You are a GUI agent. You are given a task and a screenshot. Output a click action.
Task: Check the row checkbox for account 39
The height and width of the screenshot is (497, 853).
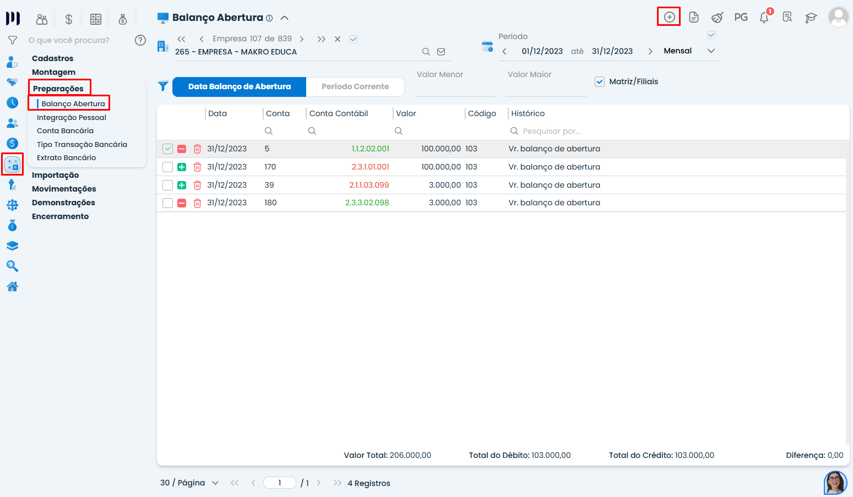tap(168, 185)
